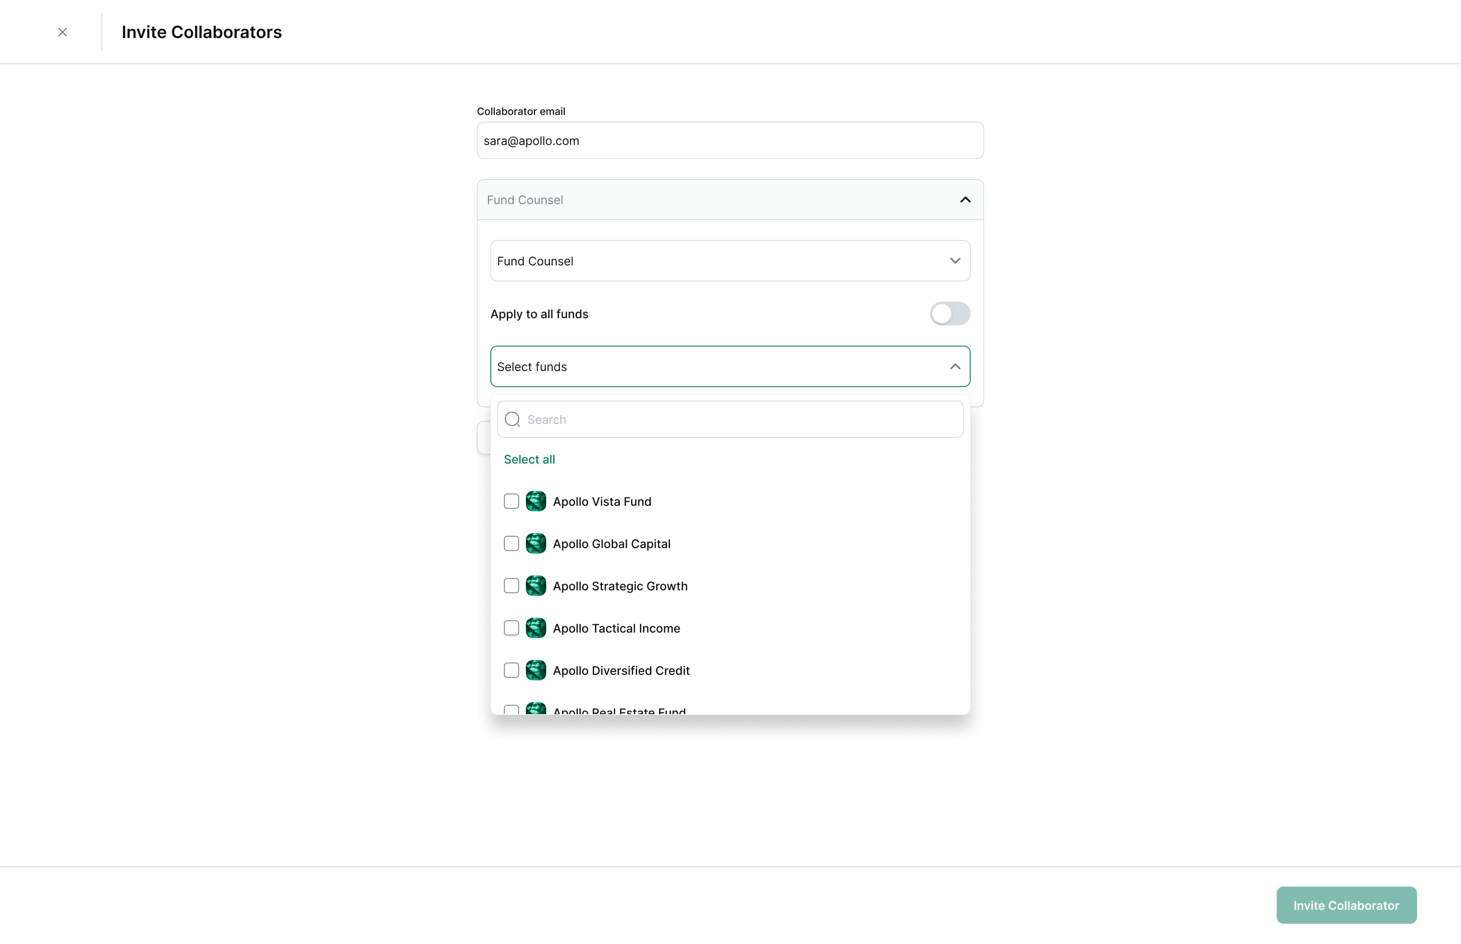Screen dimensions: 1461x944
Task: Click the Collaborator email input field
Action: (730, 140)
